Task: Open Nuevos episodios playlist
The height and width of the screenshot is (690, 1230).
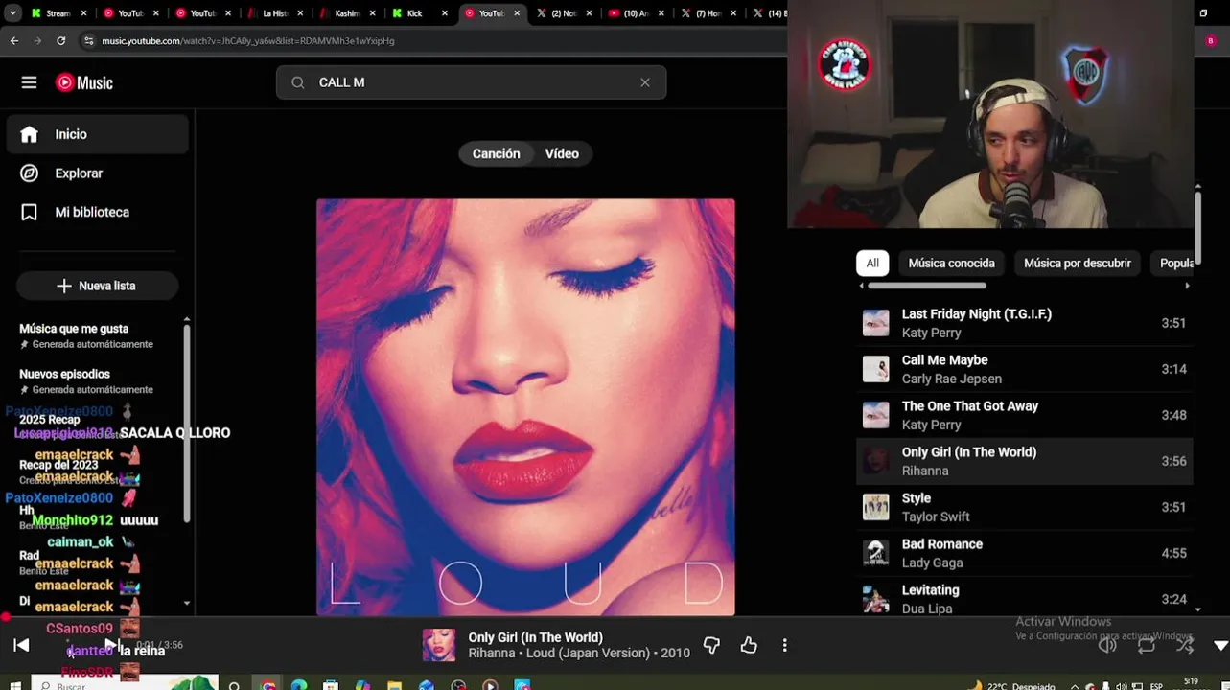Action: coord(86,381)
